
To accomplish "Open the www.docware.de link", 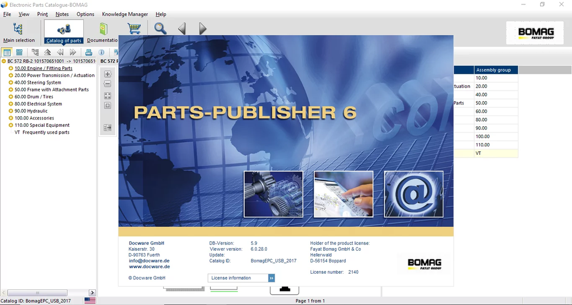I will point(149,267).
